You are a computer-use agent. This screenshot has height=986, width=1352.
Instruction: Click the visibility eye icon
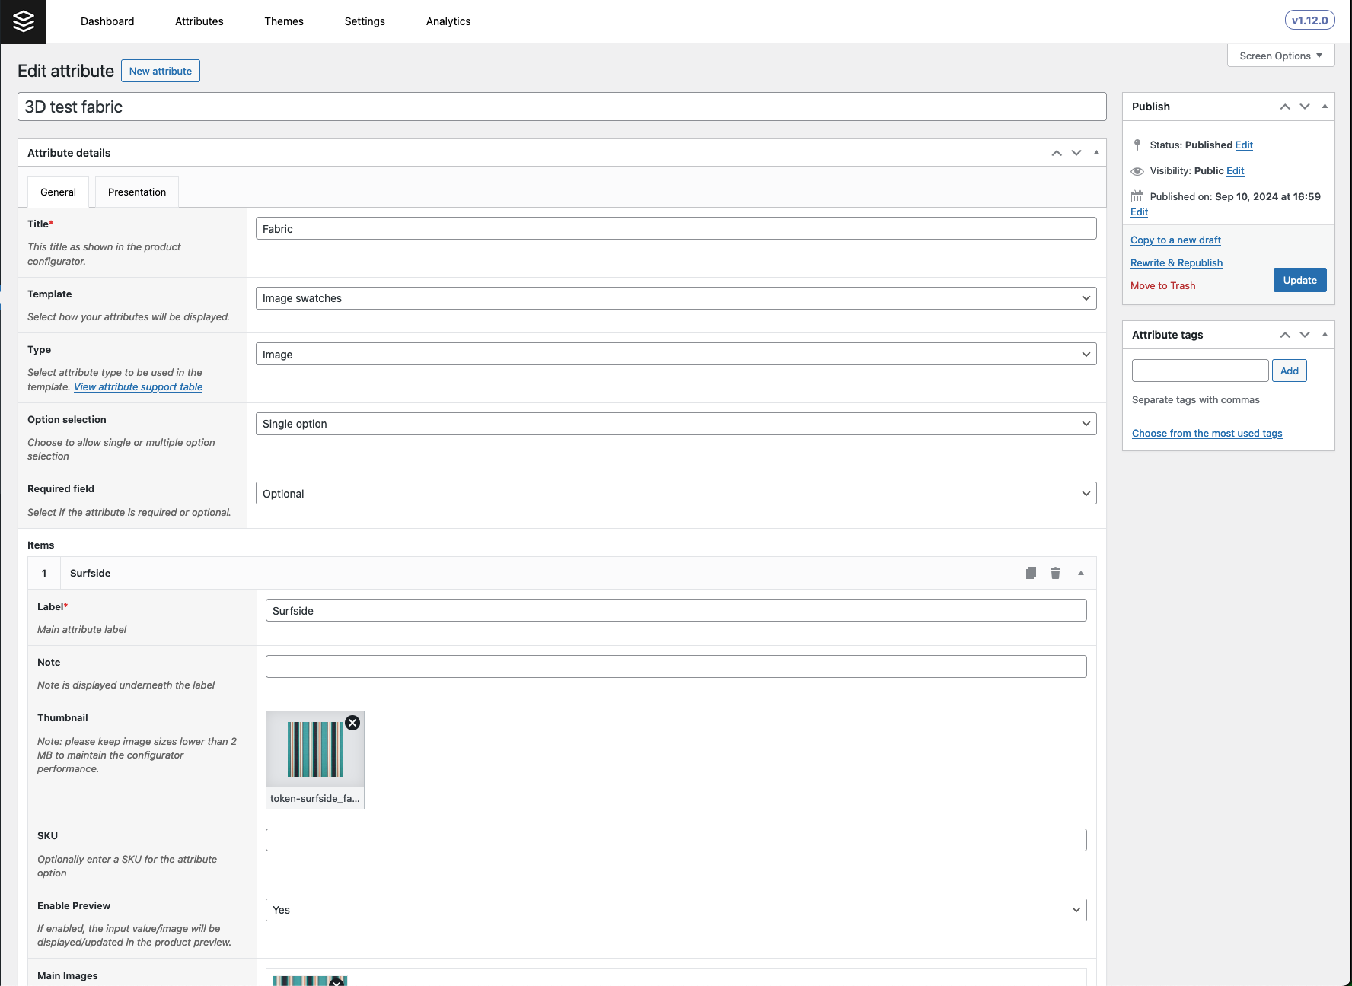click(x=1137, y=171)
